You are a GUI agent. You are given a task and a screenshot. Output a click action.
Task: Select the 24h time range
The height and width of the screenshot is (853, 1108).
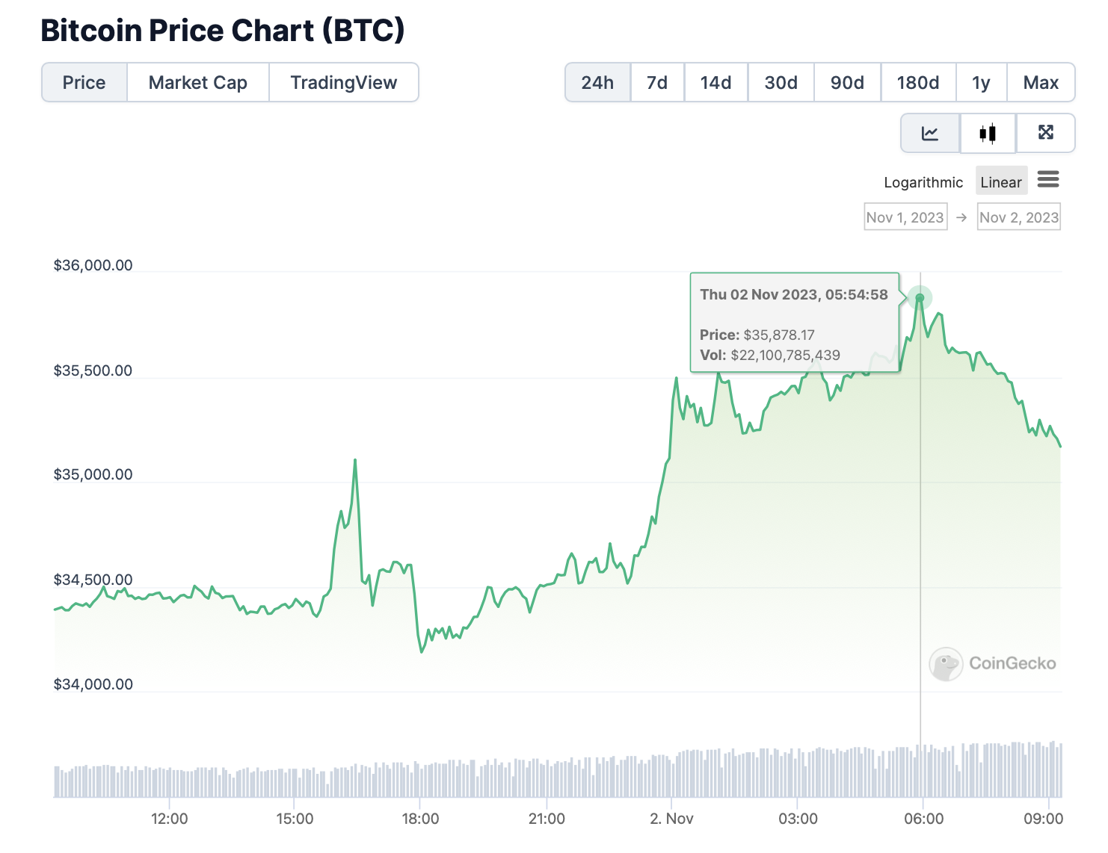(597, 83)
